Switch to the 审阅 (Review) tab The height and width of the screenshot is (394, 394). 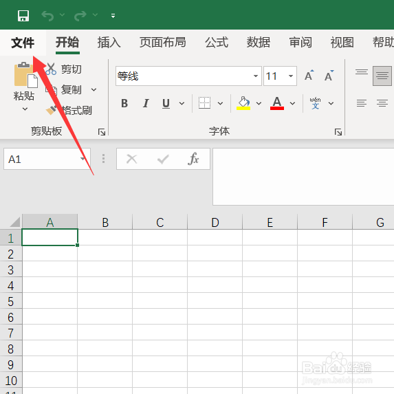tap(300, 42)
